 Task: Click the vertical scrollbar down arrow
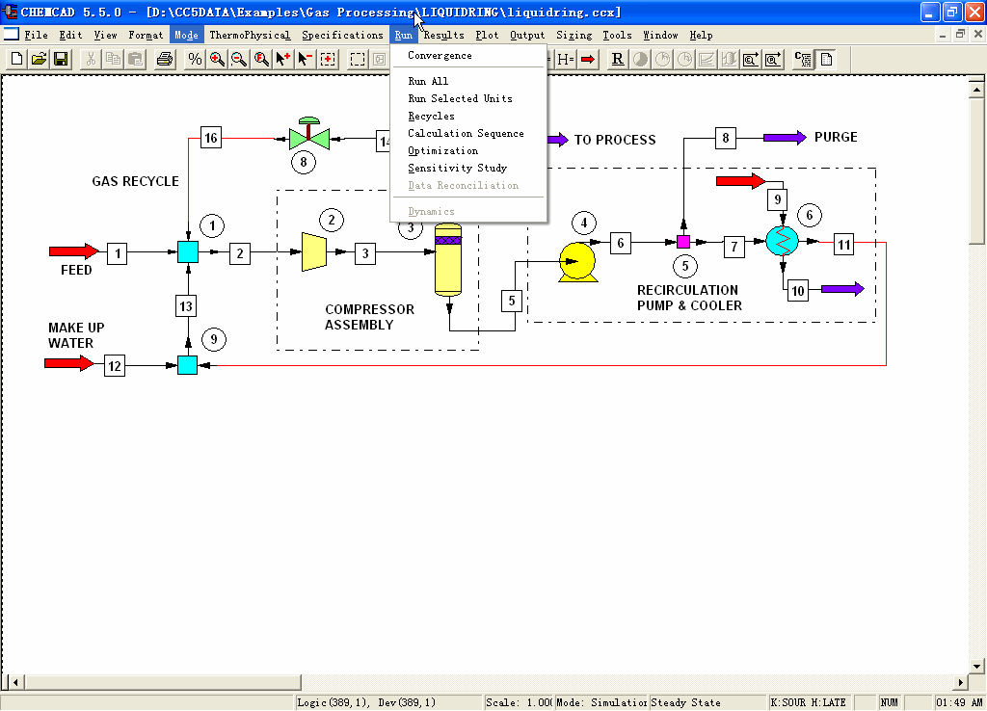[x=976, y=667]
